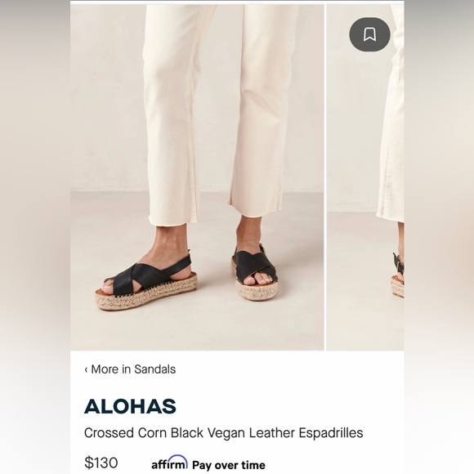Viewport: 474px width, 474px height.
Task: Click the affirm logo
Action: coord(169,463)
